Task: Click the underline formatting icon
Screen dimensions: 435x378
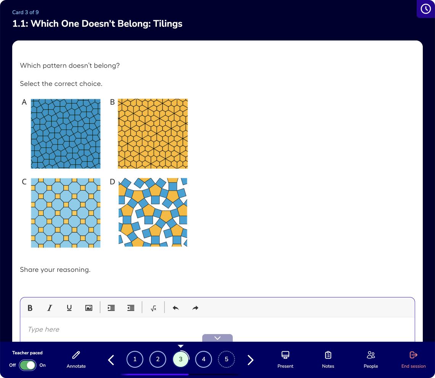Action: point(69,308)
